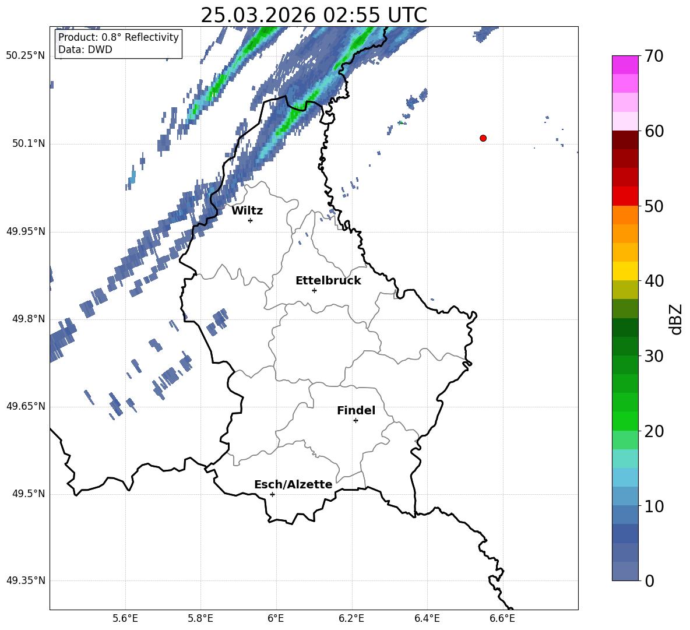Click the dark red colorbar segment below 60
The width and height of the screenshot is (690, 630).
pyautogui.click(x=625, y=140)
